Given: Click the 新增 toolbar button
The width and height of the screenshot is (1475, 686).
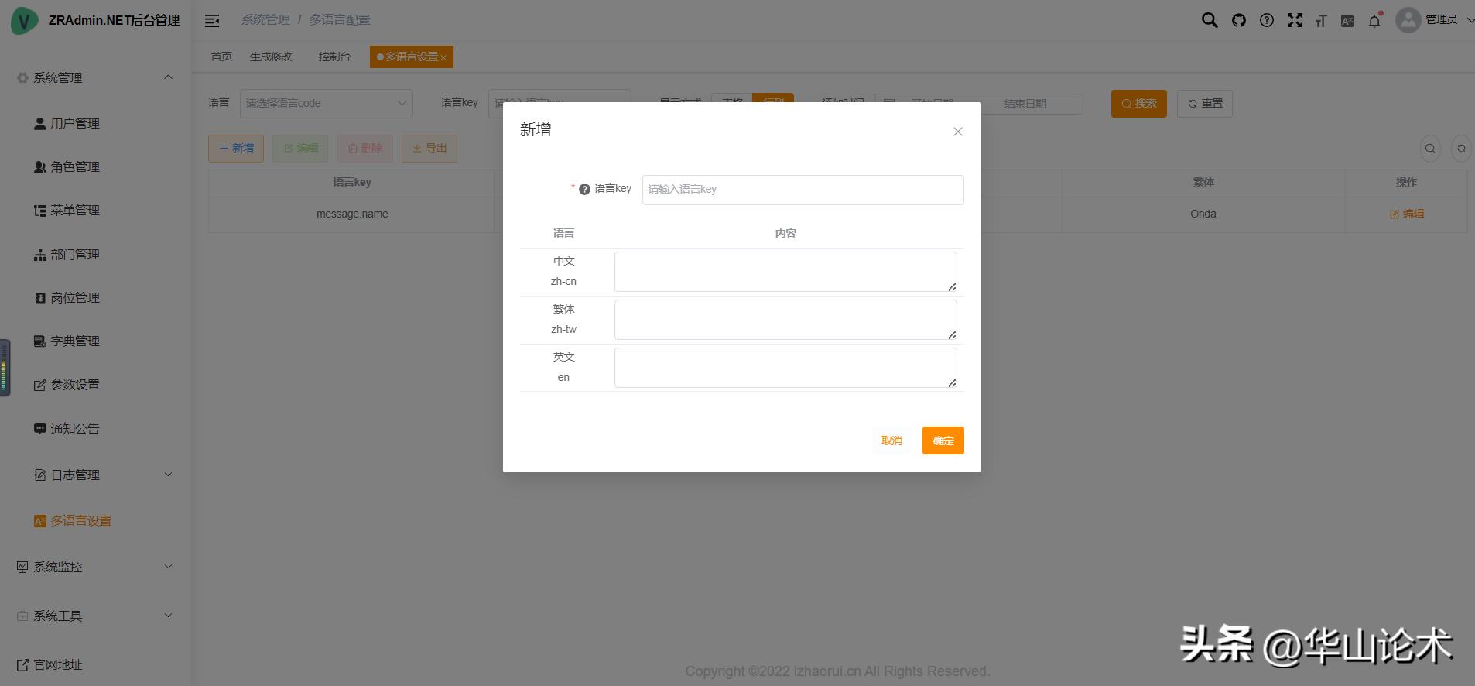Looking at the screenshot, I should [x=236, y=148].
